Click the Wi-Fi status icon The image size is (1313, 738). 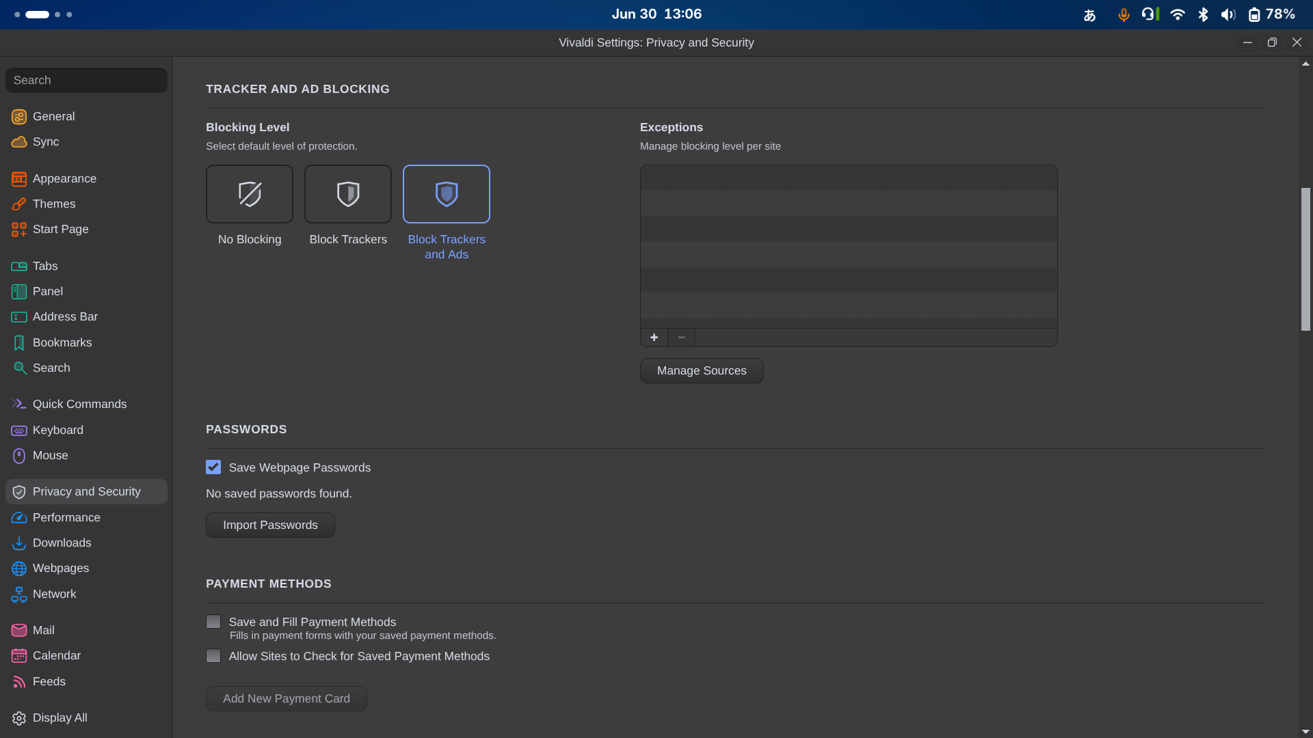coord(1178,14)
